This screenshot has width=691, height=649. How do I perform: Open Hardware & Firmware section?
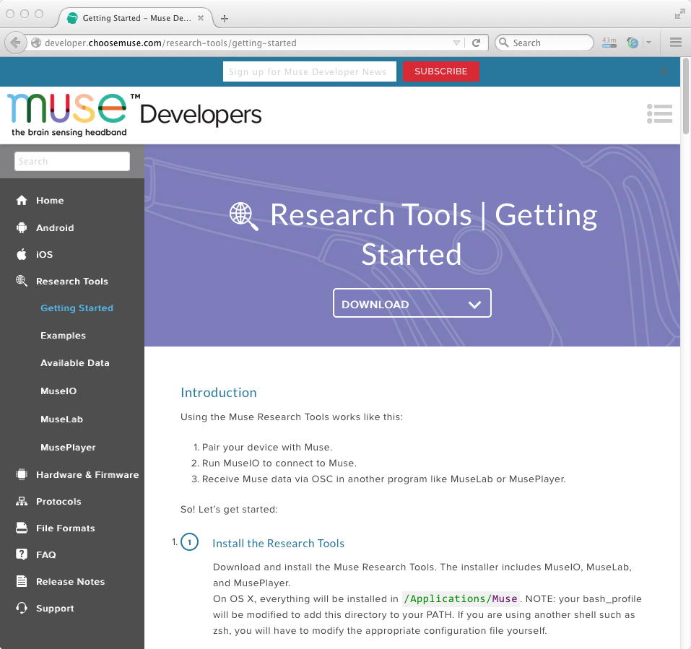(87, 474)
